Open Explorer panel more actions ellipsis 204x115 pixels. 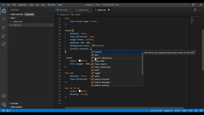[50, 10]
